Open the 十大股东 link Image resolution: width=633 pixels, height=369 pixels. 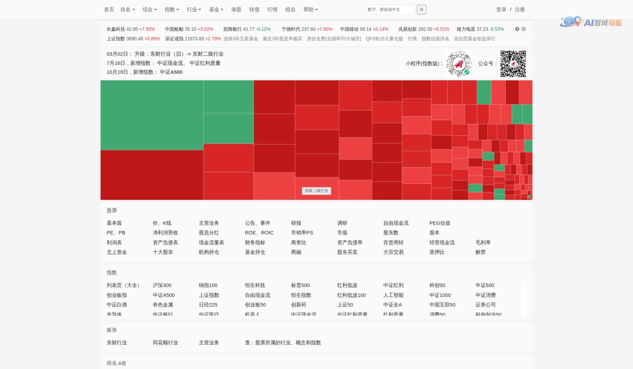[x=163, y=252]
